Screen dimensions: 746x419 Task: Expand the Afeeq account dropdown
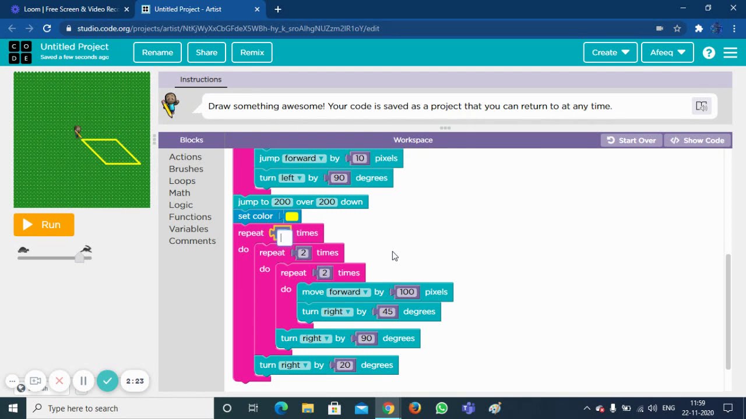(x=667, y=52)
